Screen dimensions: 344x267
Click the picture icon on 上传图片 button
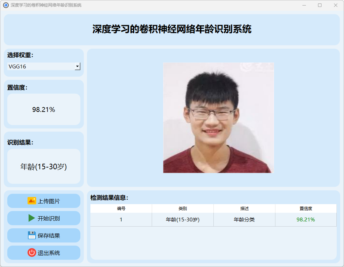pos(32,201)
